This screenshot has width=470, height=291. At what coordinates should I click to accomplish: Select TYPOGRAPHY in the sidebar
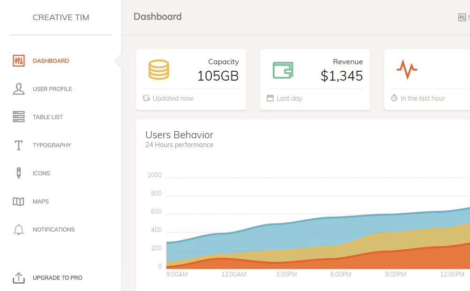click(52, 145)
